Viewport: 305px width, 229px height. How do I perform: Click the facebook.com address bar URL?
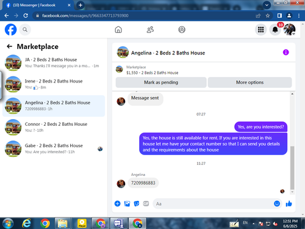(x=85, y=16)
